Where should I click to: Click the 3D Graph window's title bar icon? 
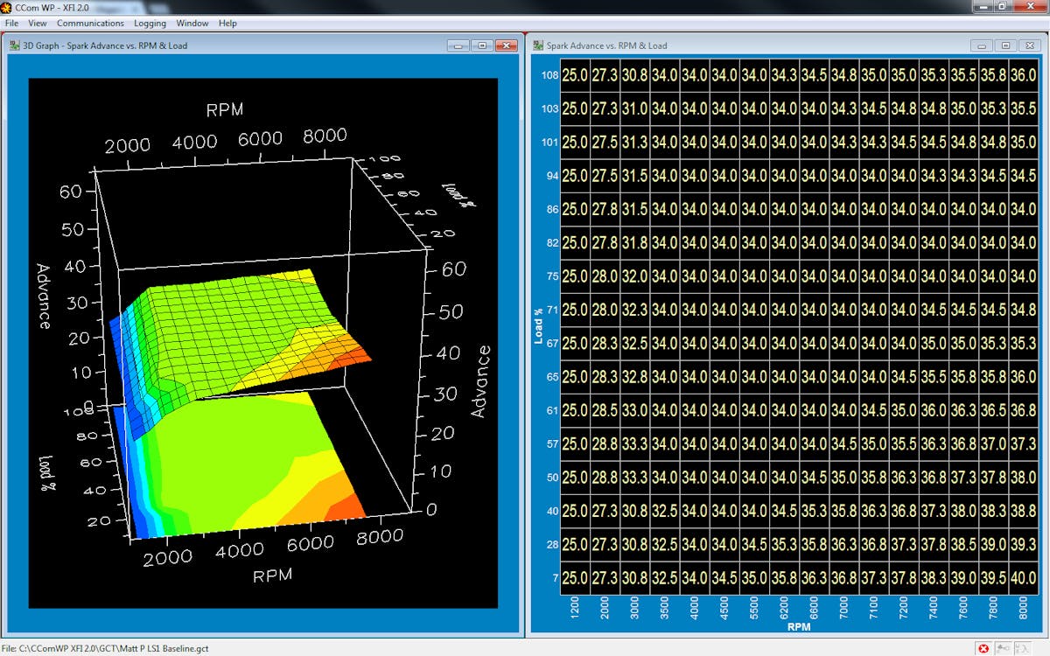[14, 45]
